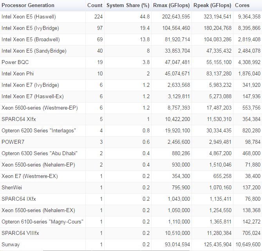This screenshot has width=262, height=251.
Task: Select Intel Xeon E7 (IvyBridge) row name
Action: click(30, 85)
